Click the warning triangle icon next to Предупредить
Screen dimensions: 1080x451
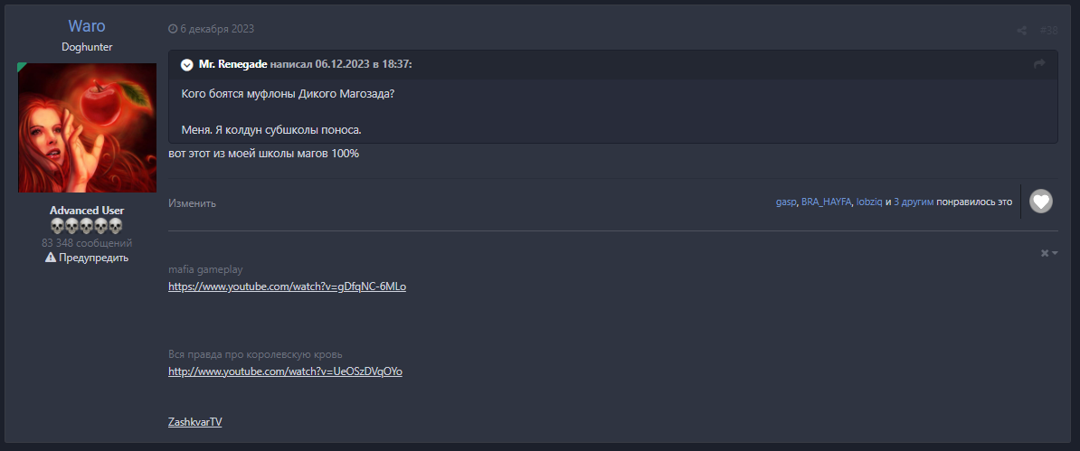51,258
